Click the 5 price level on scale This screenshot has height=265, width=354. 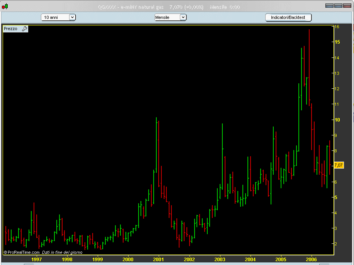click(x=336, y=197)
